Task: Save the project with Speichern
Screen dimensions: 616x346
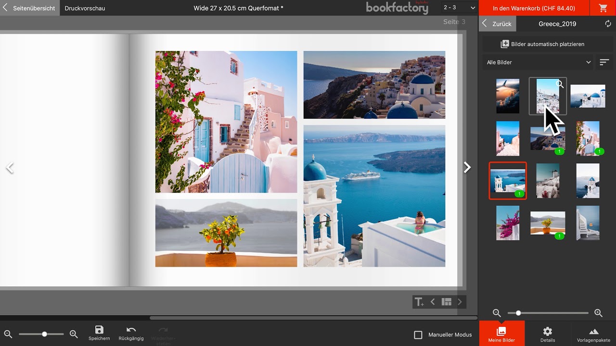Action: click(x=99, y=333)
